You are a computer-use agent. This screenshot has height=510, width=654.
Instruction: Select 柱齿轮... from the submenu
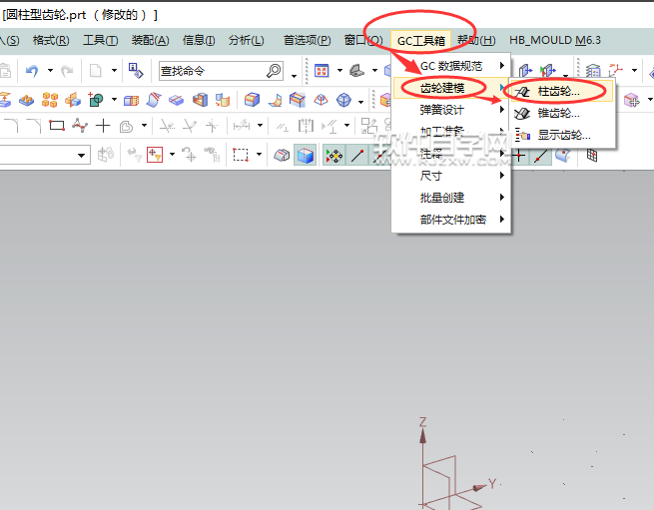(561, 92)
